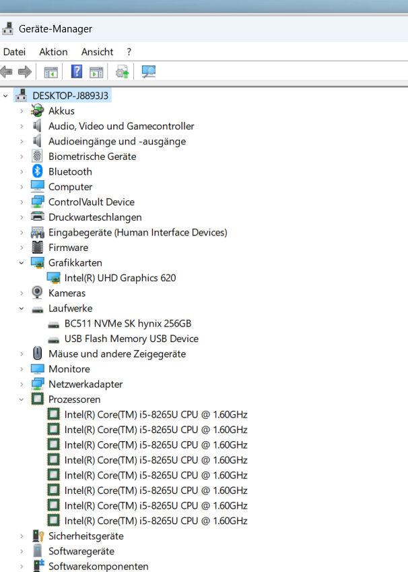Select the Druckwarteschlangen label
Screen dimensions: 408x572
click(x=95, y=217)
